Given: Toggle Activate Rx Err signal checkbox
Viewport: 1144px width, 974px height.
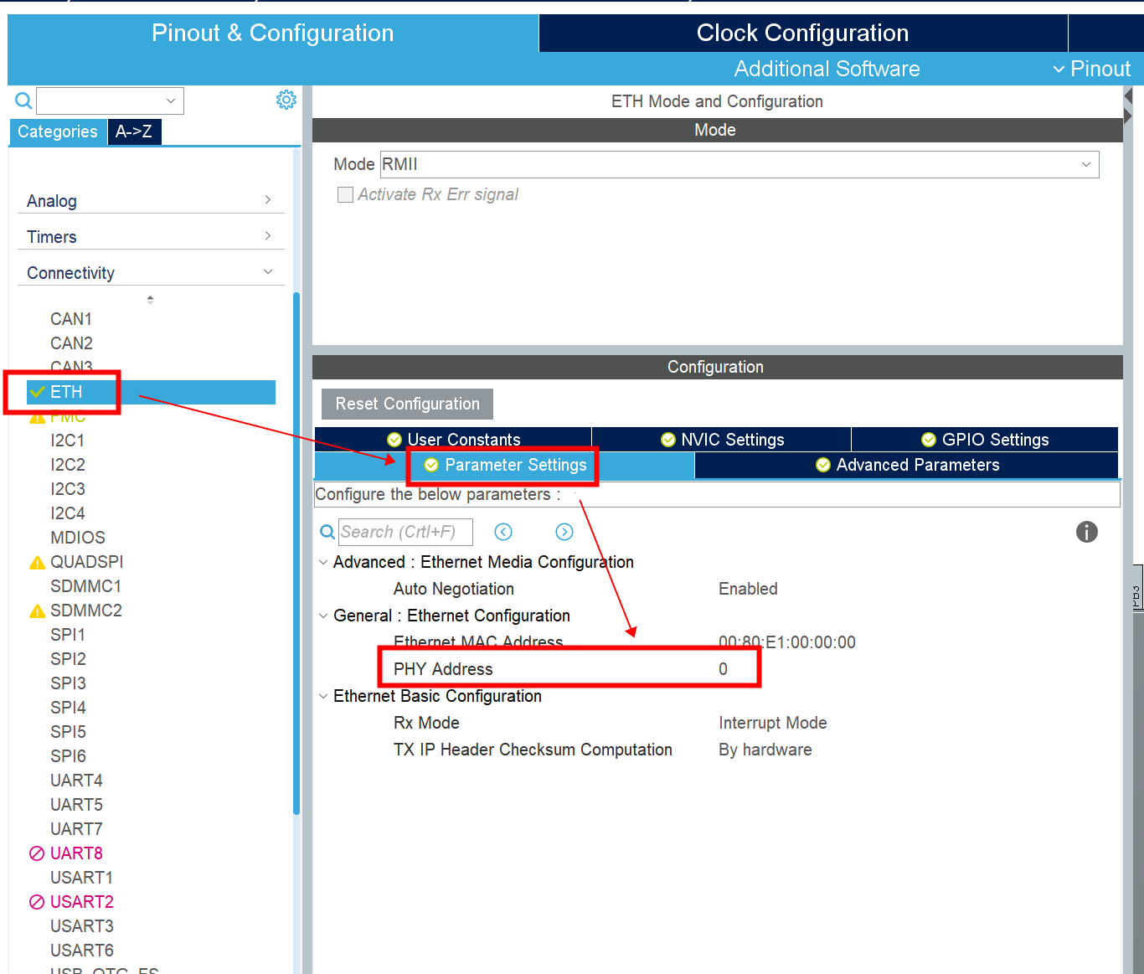Looking at the screenshot, I should click(x=345, y=194).
